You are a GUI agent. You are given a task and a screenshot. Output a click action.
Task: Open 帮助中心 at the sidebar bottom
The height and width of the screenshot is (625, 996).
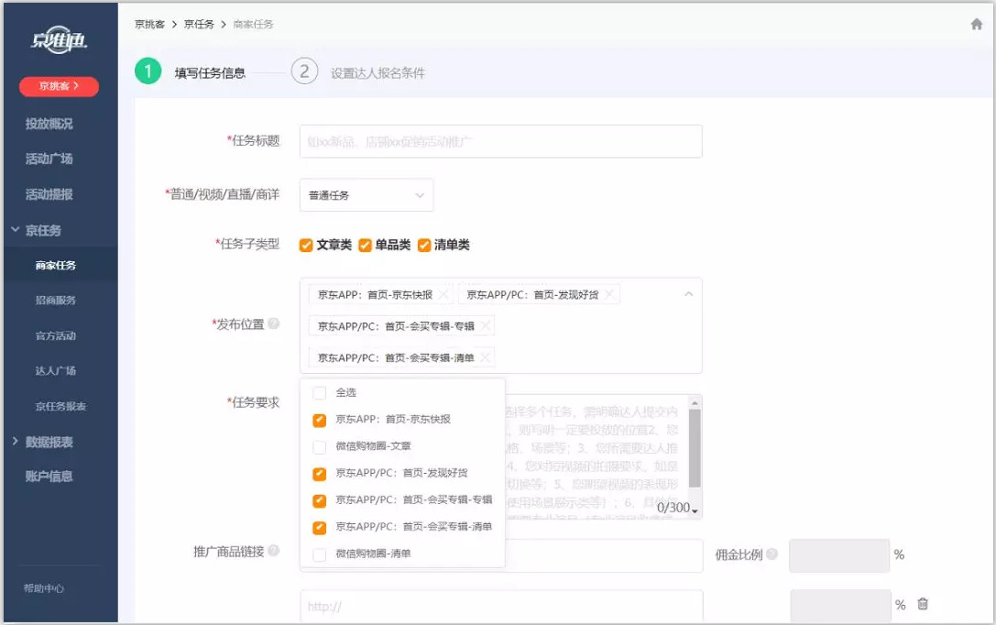click(x=44, y=588)
